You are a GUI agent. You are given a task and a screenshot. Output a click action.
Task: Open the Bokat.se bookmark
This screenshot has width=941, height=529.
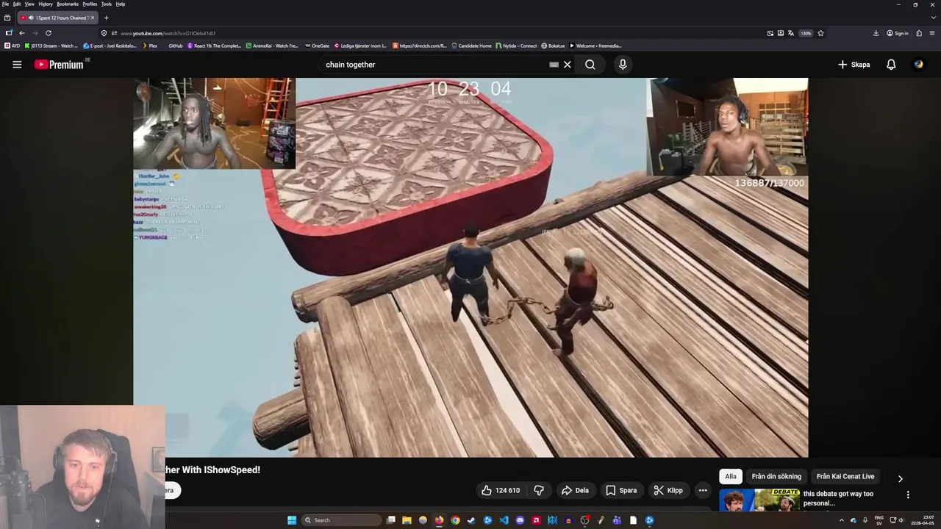[553, 46]
